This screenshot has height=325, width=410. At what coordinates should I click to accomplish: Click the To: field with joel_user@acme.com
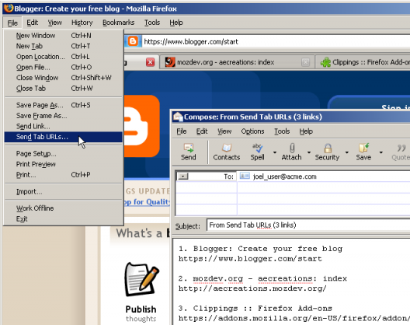click(x=324, y=176)
